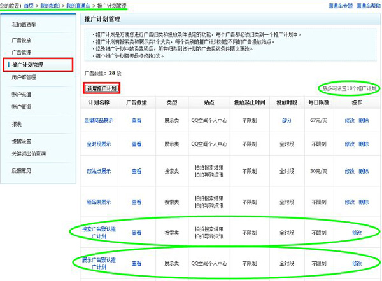The height and width of the screenshot is (281, 382).
Task: Open 关键词出价查询 sidebar item
Action: (29, 153)
